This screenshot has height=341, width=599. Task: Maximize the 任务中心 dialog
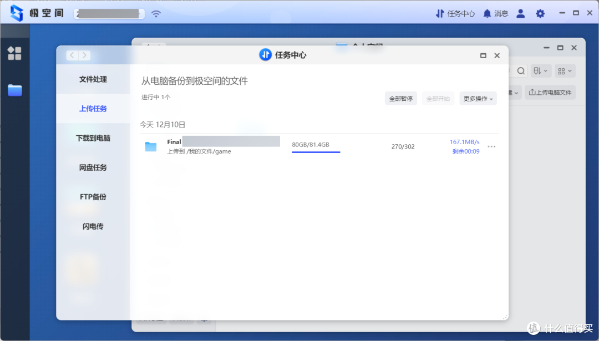click(x=483, y=55)
